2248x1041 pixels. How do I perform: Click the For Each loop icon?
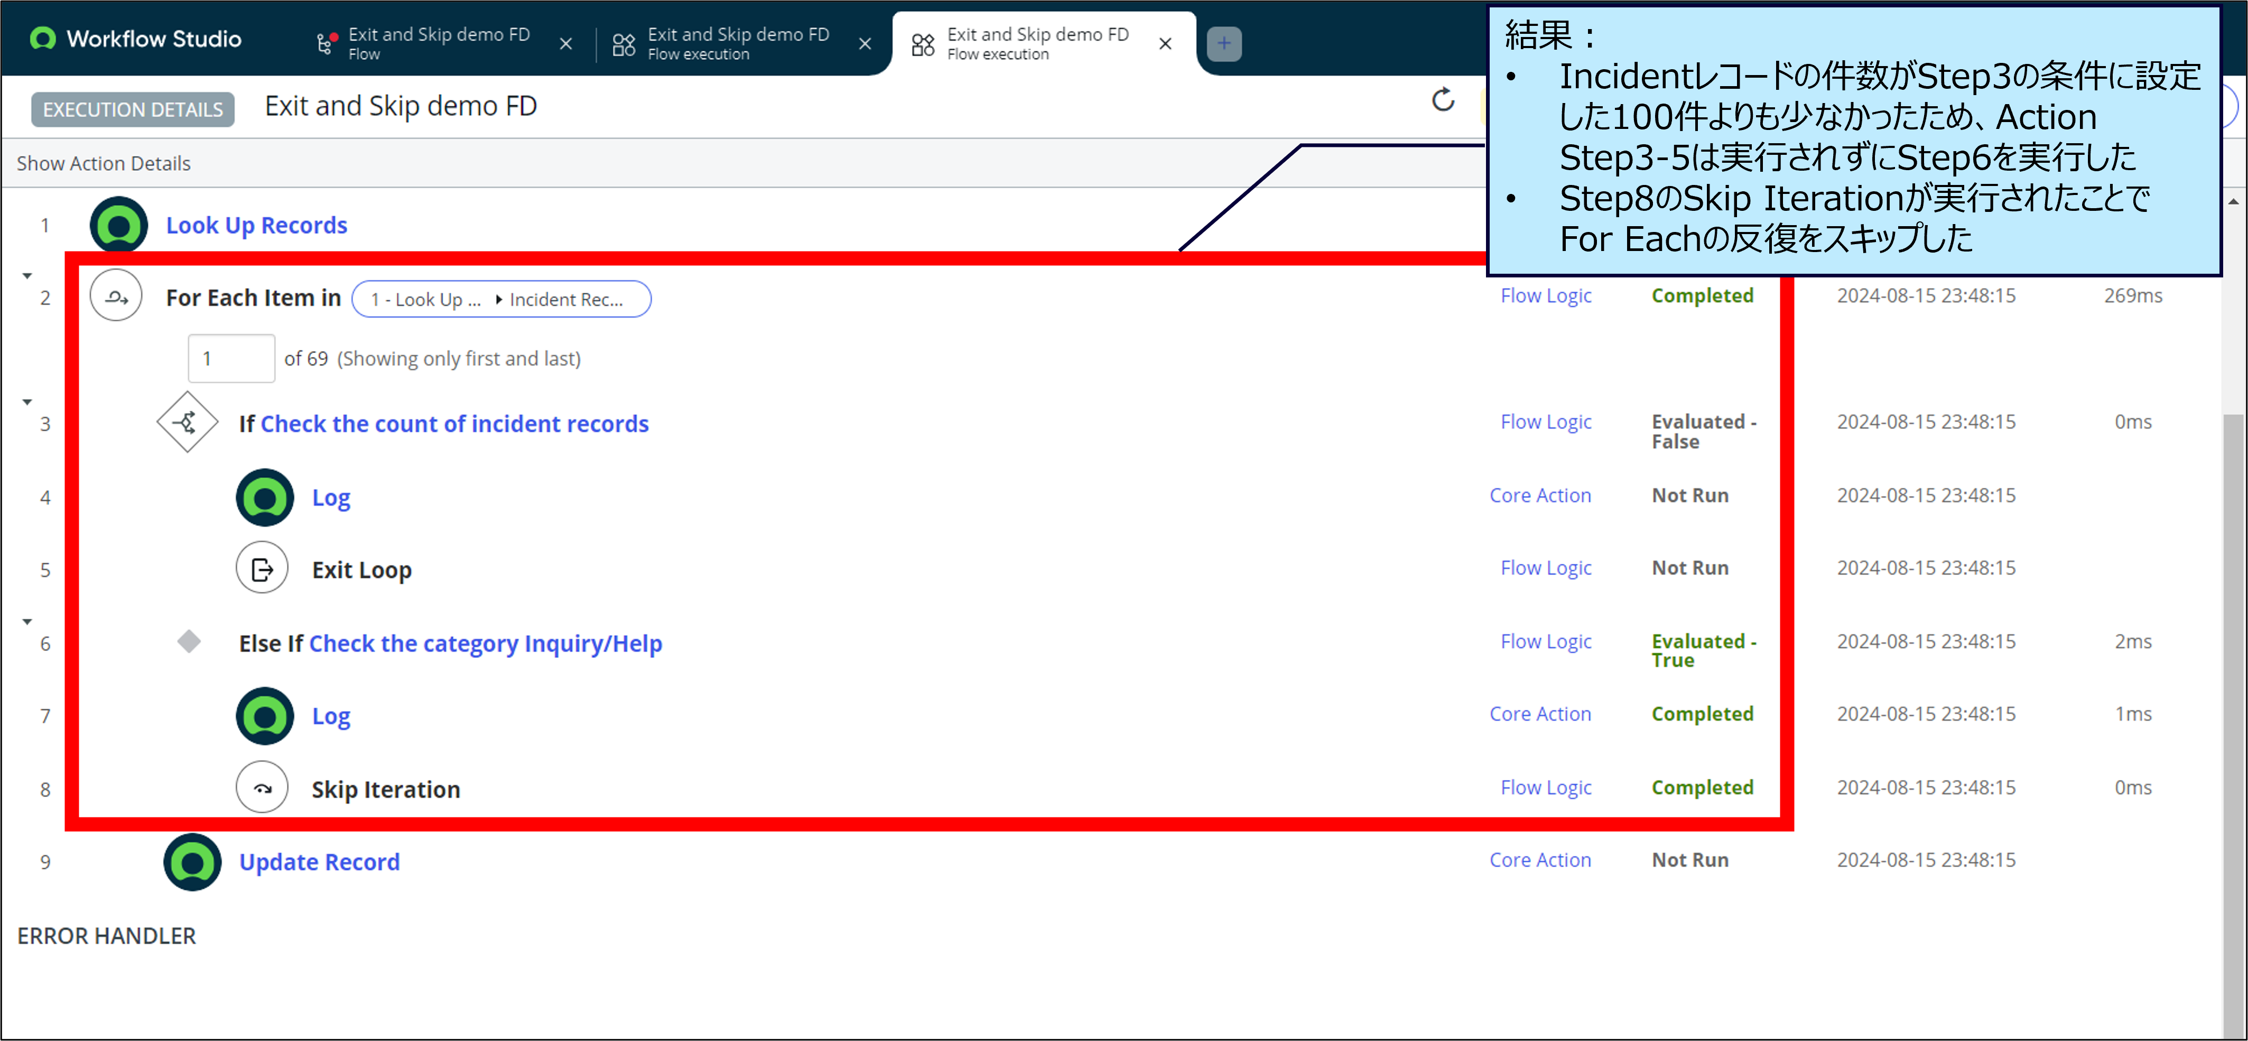click(116, 296)
